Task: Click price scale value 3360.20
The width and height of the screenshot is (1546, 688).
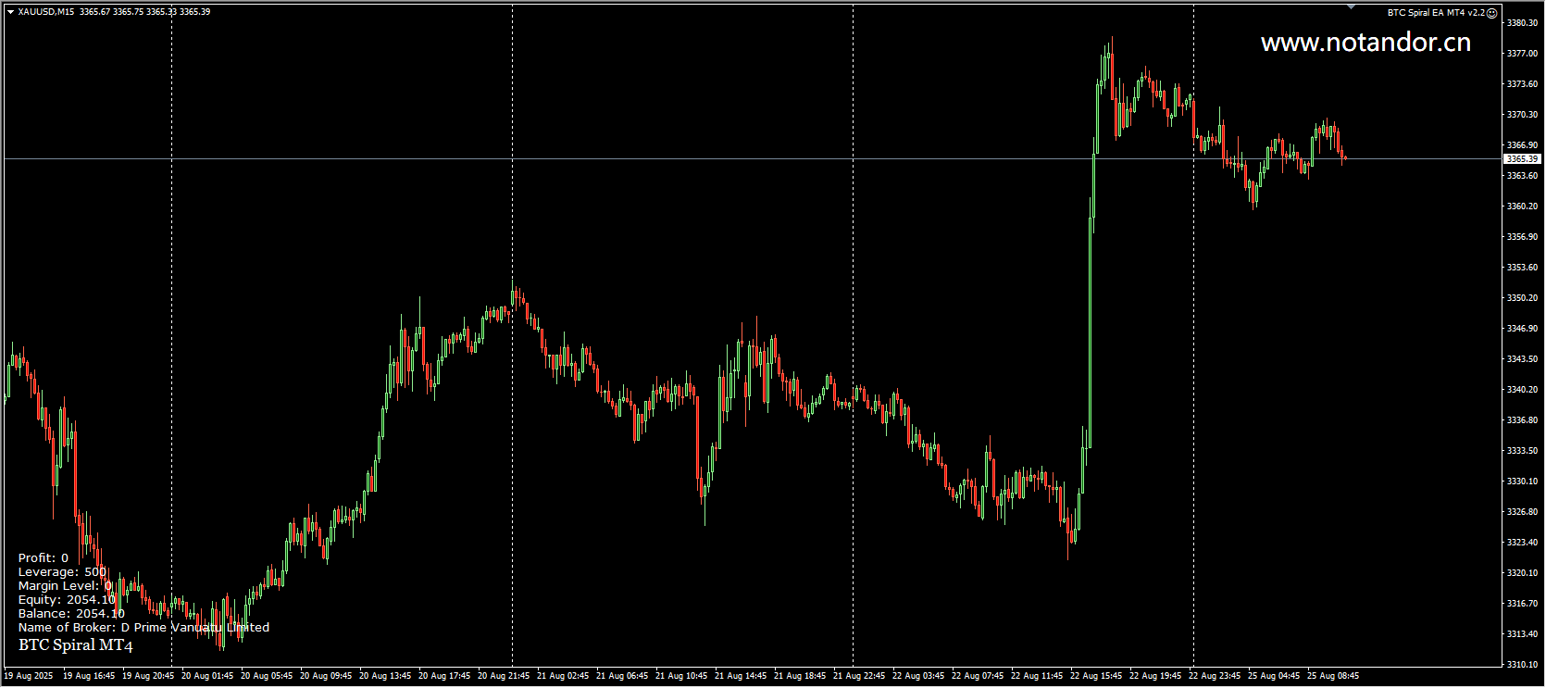Action: click(x=1523, y=206)
